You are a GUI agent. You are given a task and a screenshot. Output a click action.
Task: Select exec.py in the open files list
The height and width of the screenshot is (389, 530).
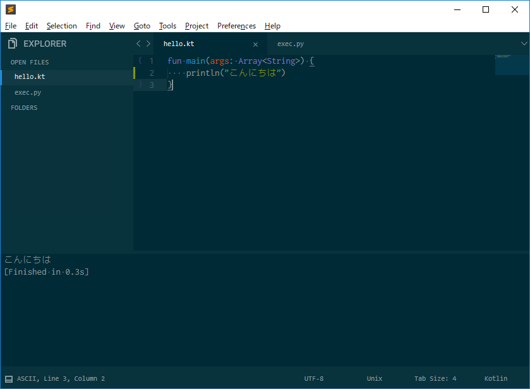tap(28, 92)
